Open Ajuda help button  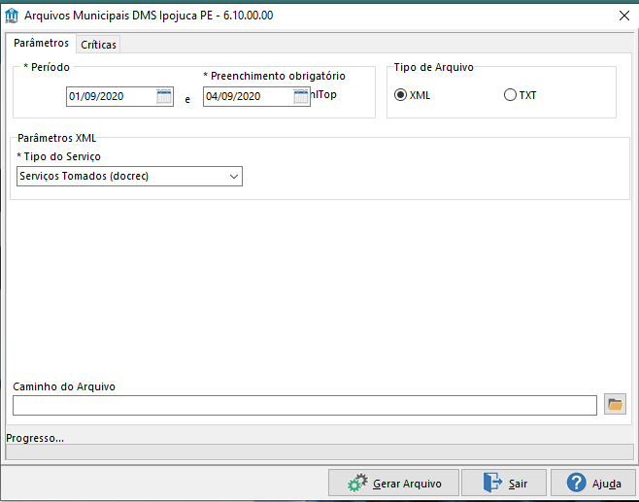pyautogui.click(x=593, y=484)
